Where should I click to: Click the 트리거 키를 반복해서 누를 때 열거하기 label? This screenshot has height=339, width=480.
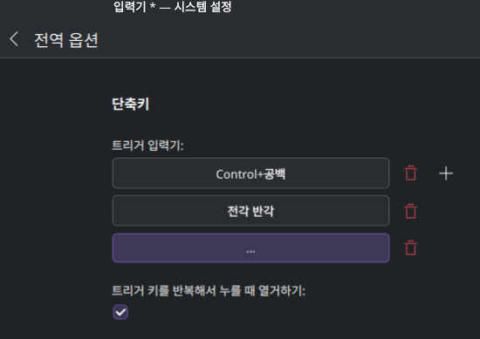pyautogui.click(x=209, y=290)
